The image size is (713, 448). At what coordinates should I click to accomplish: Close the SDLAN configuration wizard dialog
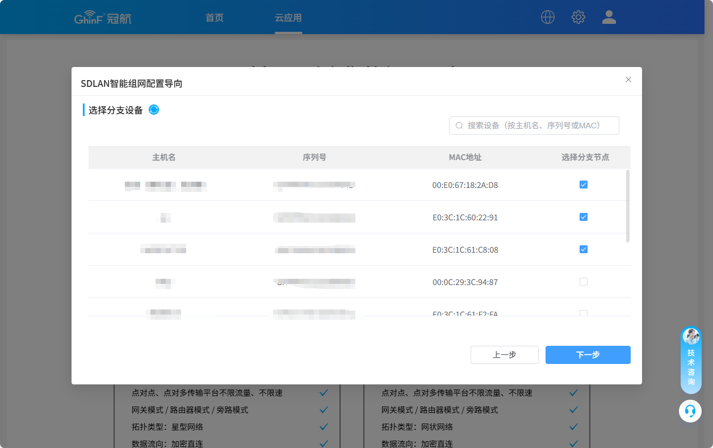[628, 79]
